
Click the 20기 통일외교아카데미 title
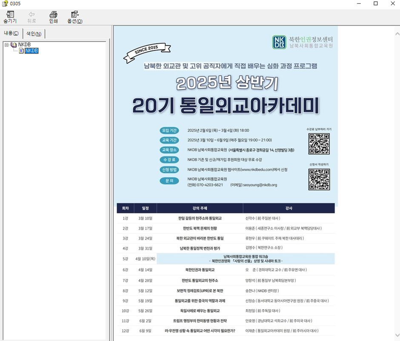pyautogui.click(x=226, y=105)
